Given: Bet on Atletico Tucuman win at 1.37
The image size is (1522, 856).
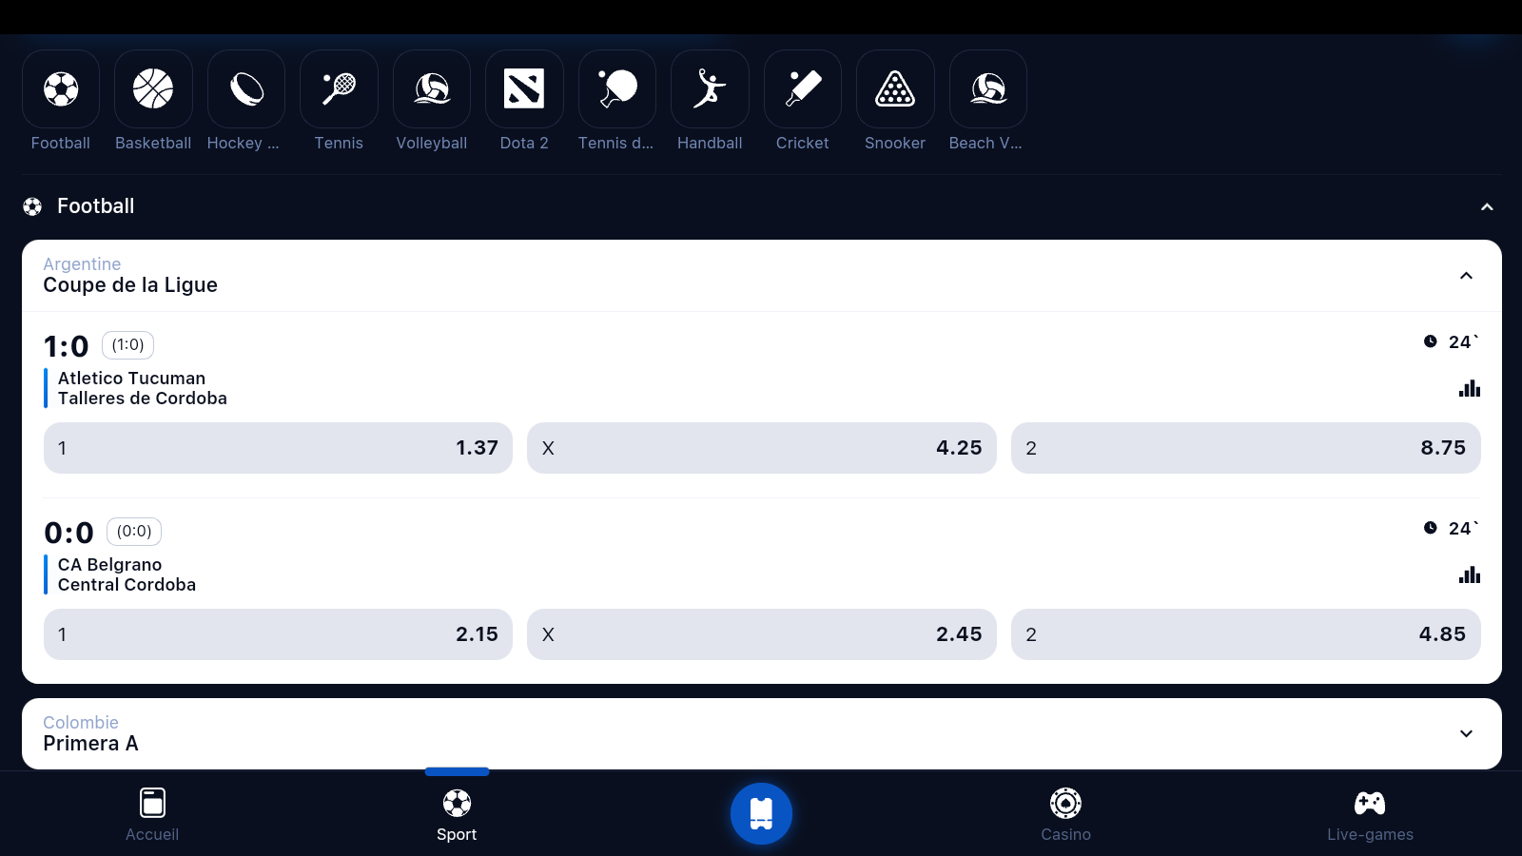Looking at the screenshot, I should point(278,448).
